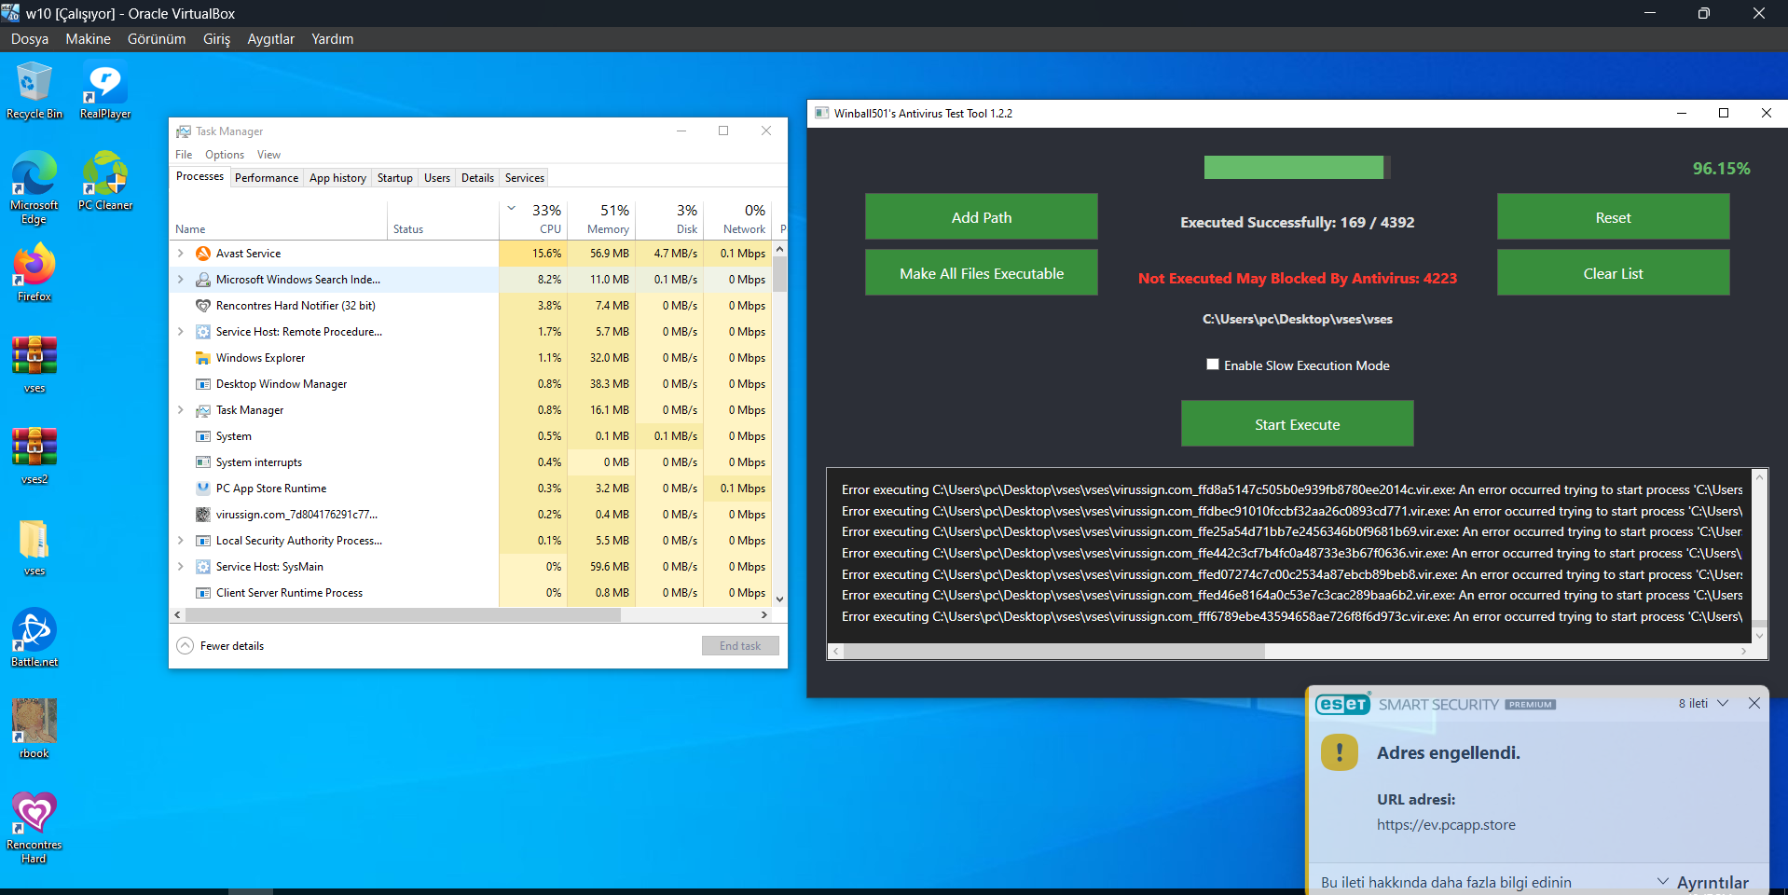Screen dimensions: 1788x895
Task: Select the vses2 archive on the desktop
Action: click(34, 456)
